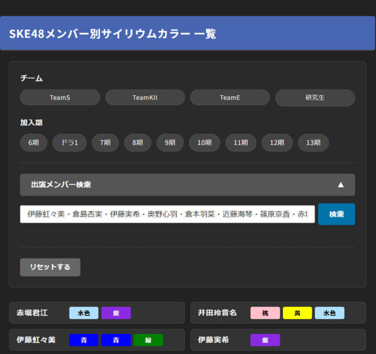The image size is (376, 354).
Task: Click member name 井田玲音名
Action: point(217,313)
